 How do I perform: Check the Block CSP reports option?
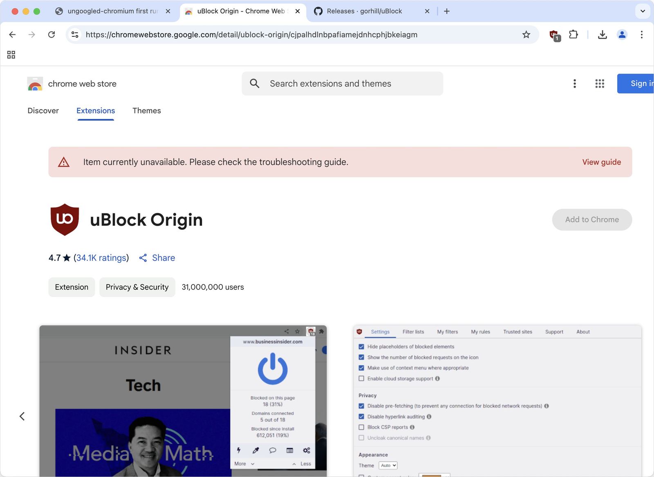tap(361, 427)
